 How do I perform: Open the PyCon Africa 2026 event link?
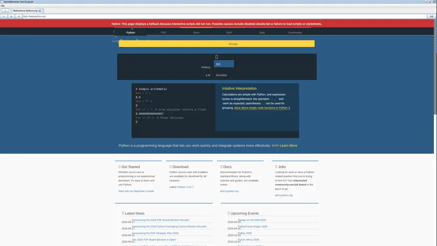pos(248,240)
